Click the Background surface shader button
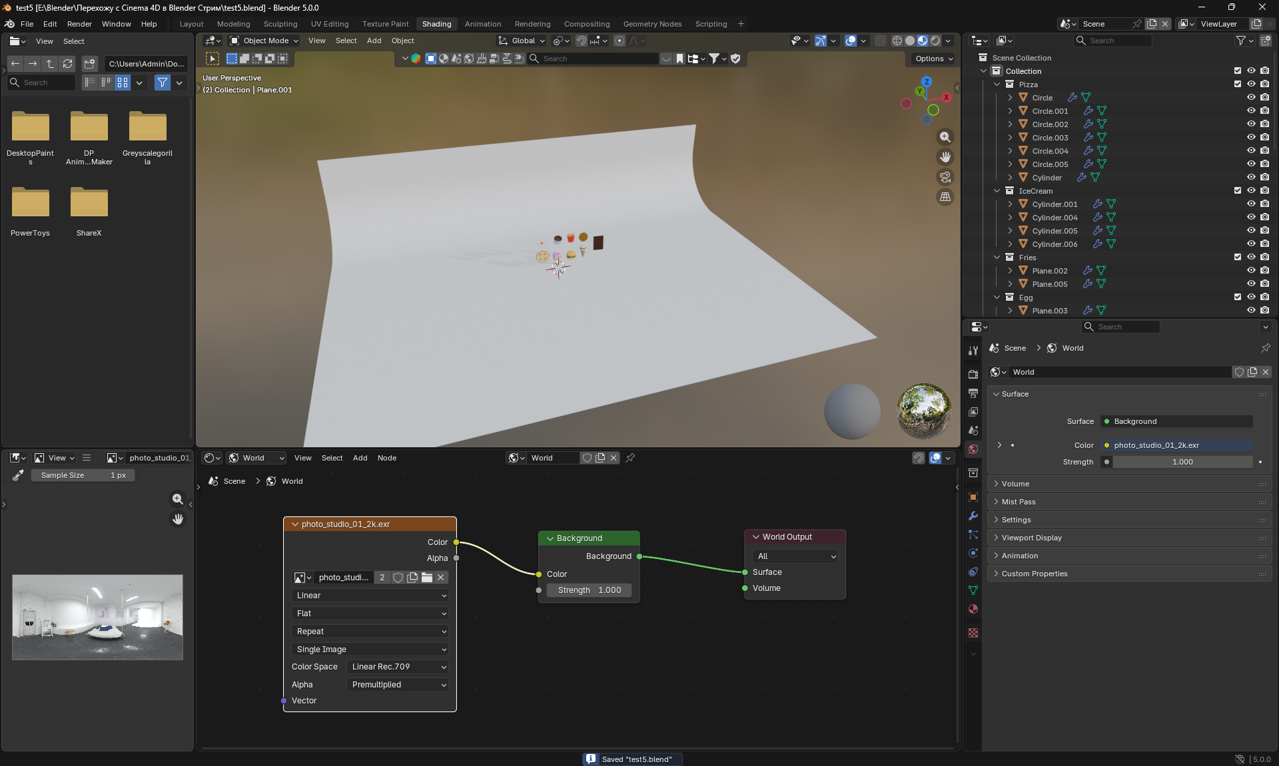 [1176, 421]
